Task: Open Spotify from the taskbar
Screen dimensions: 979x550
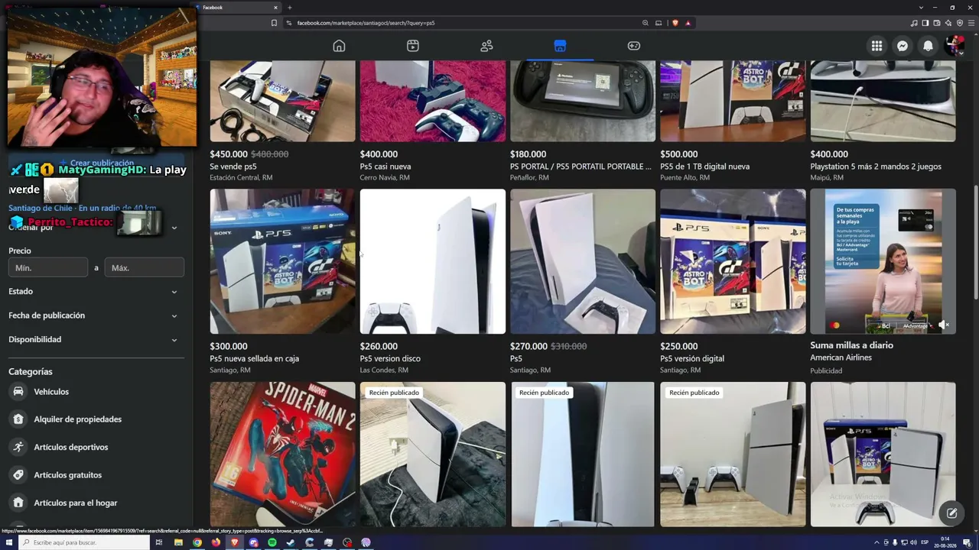Action: pos(272,542)
